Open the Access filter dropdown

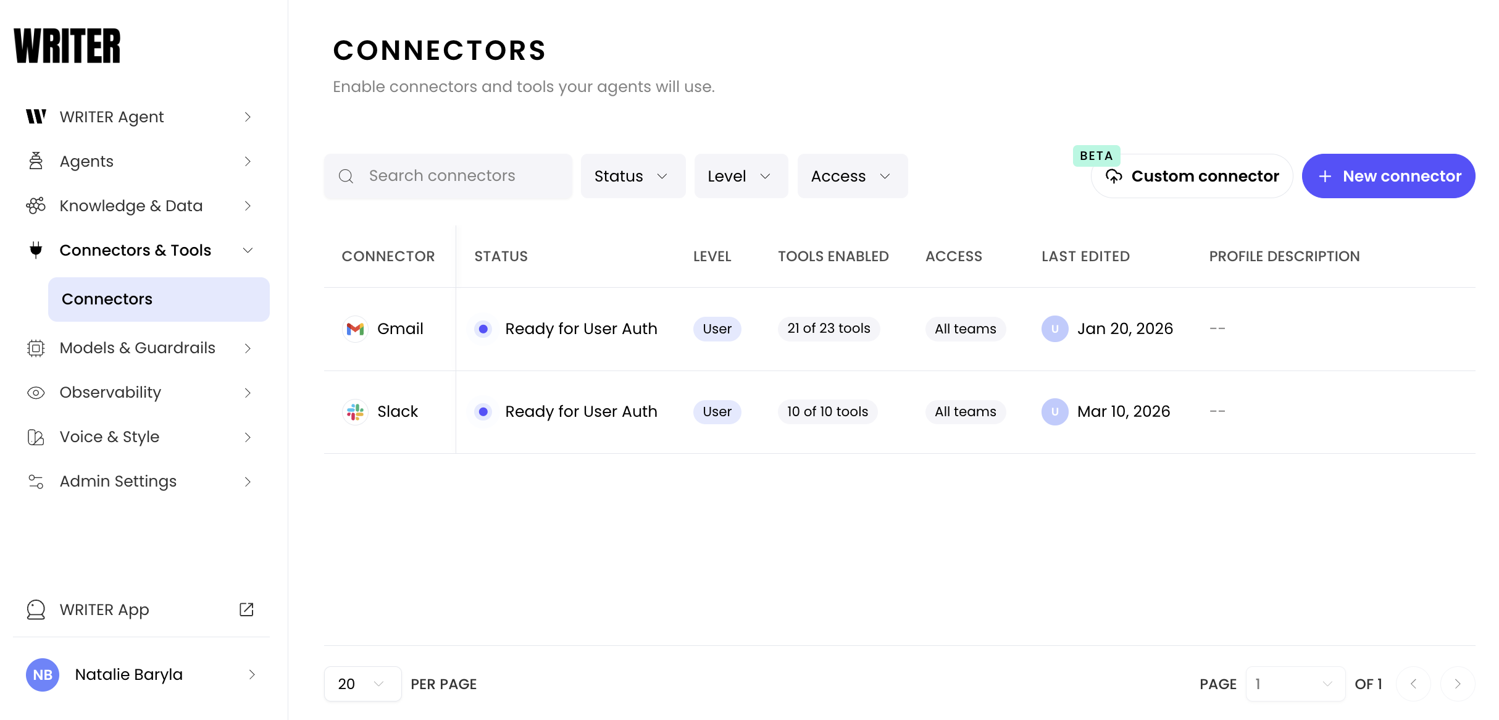(852, 176)
